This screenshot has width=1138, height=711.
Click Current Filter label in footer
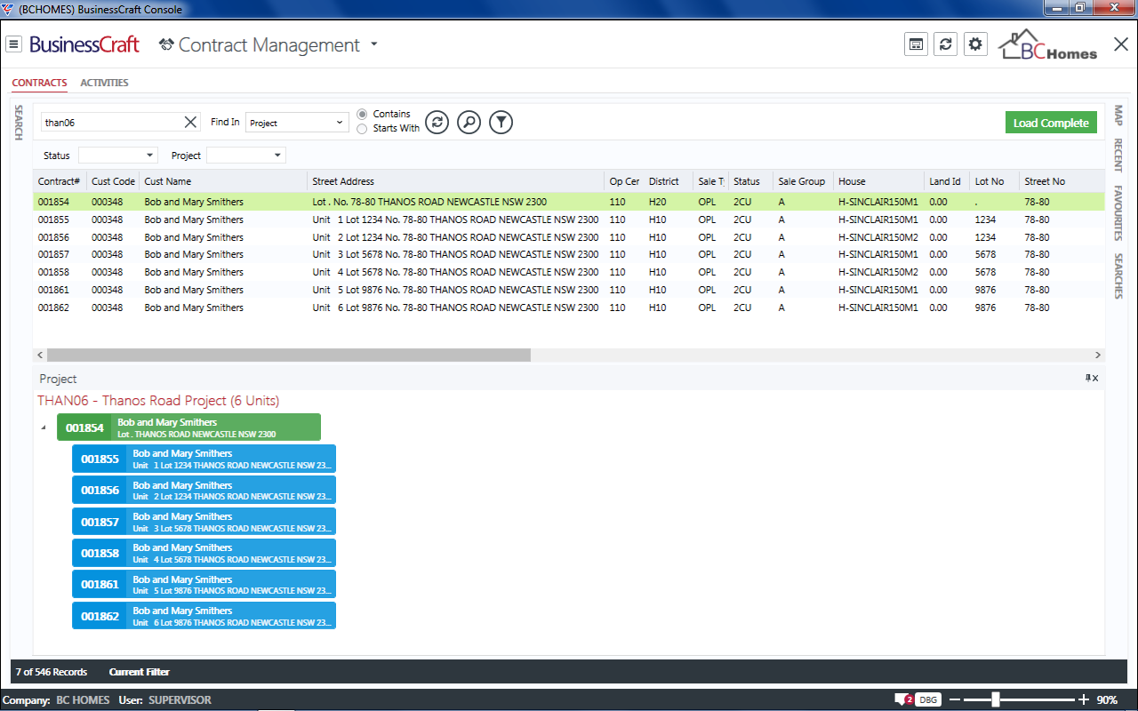click(140, 672)
